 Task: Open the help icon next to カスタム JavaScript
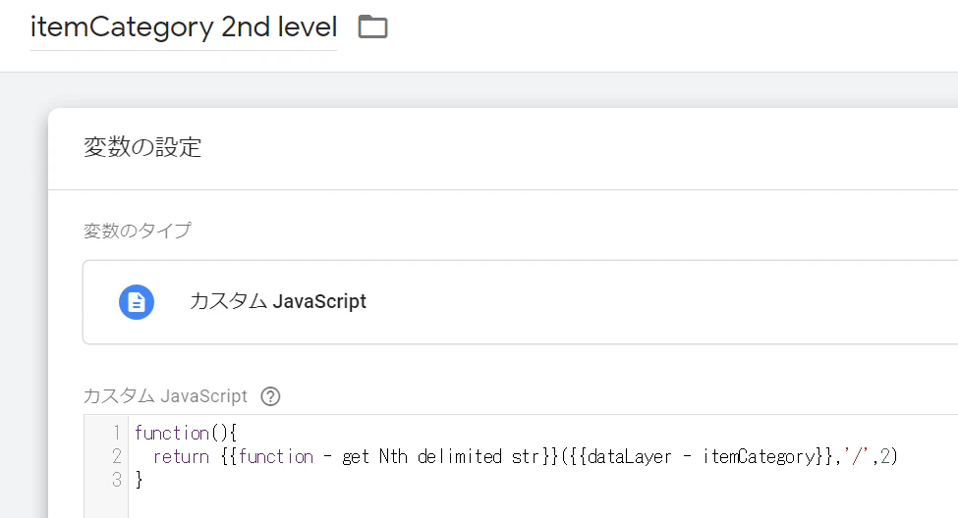[270, 396]
